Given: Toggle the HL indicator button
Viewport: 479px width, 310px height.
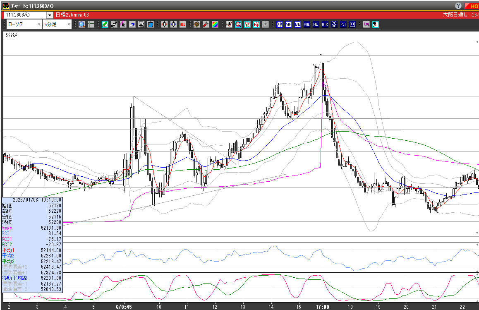Looking at the screenshot, I should tap(316, 24).
